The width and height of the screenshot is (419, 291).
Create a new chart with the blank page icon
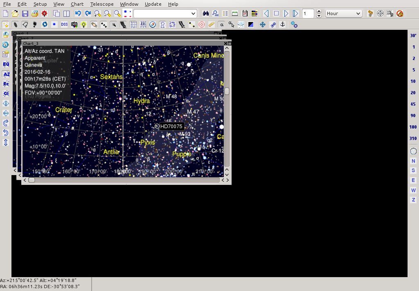5,13
